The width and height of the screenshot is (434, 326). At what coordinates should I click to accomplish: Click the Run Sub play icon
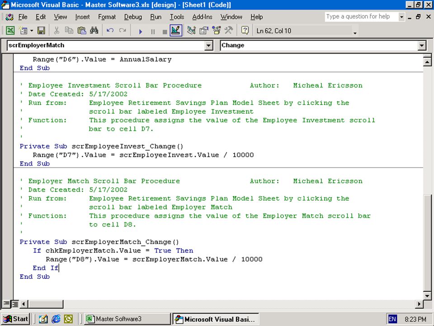point(140,31)
